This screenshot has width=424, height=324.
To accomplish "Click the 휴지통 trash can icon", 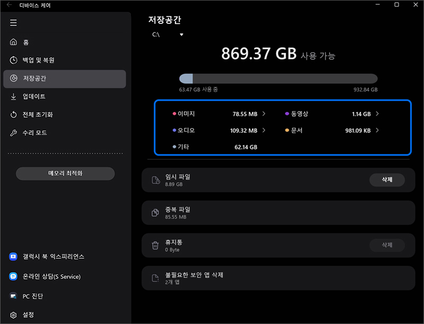I will point(155,245).
